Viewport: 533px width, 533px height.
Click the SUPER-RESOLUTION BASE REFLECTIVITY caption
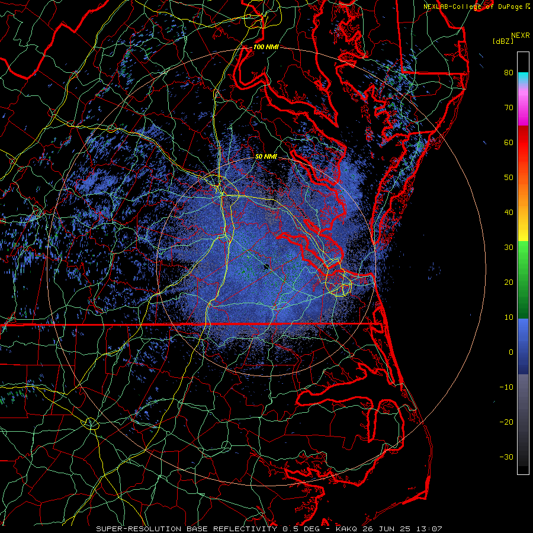[x=187, y=529]
